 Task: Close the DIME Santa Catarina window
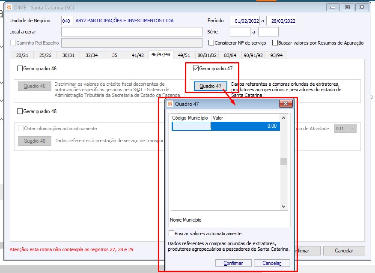click(x=362, y=7)
